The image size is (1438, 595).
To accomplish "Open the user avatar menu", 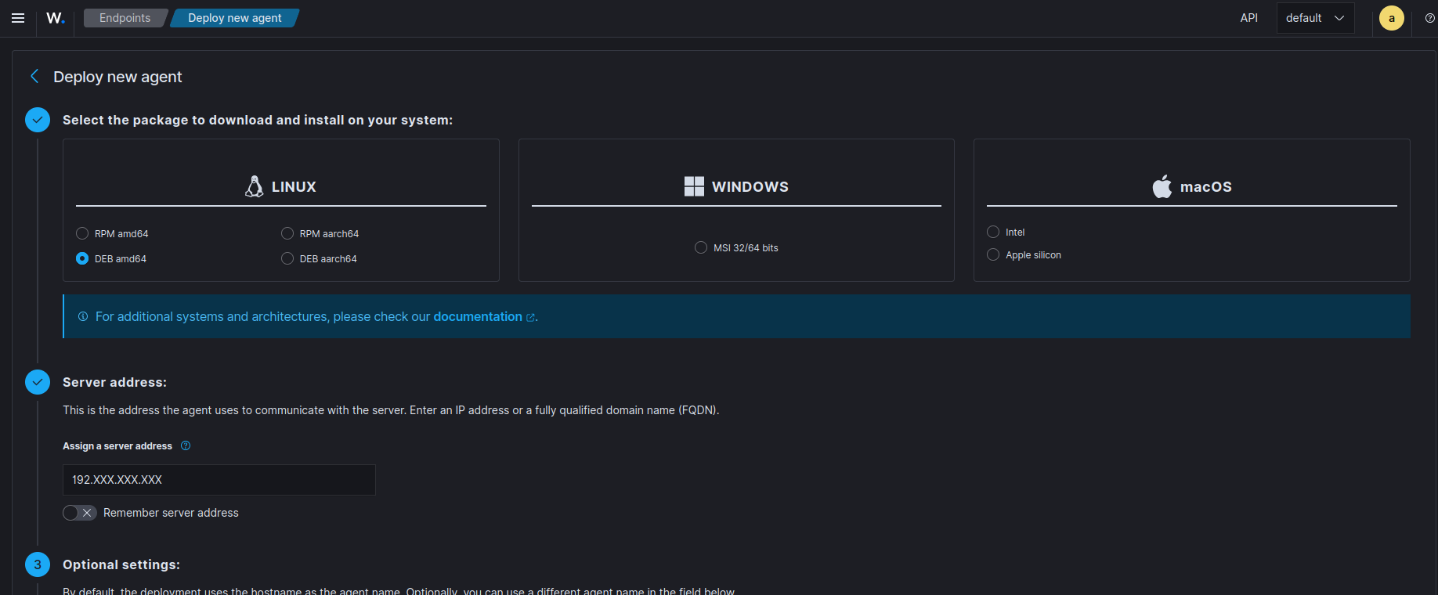I will pos(1392,18).
